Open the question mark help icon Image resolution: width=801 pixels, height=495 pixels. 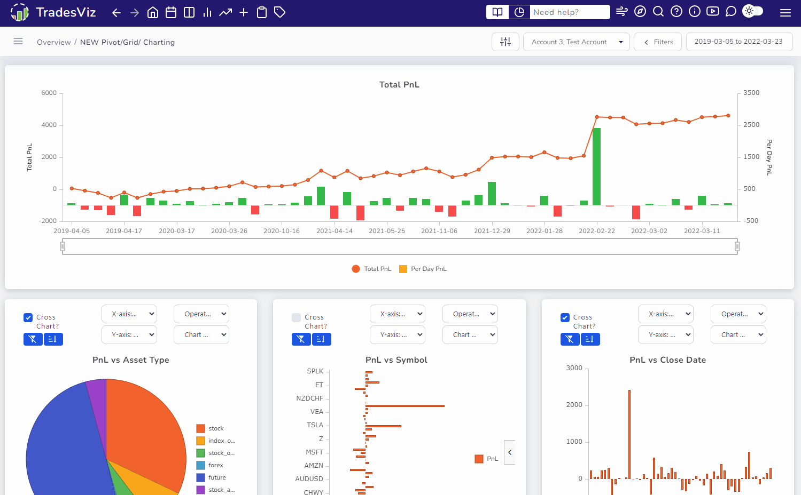pyautogui.click(x=676, y=11)
